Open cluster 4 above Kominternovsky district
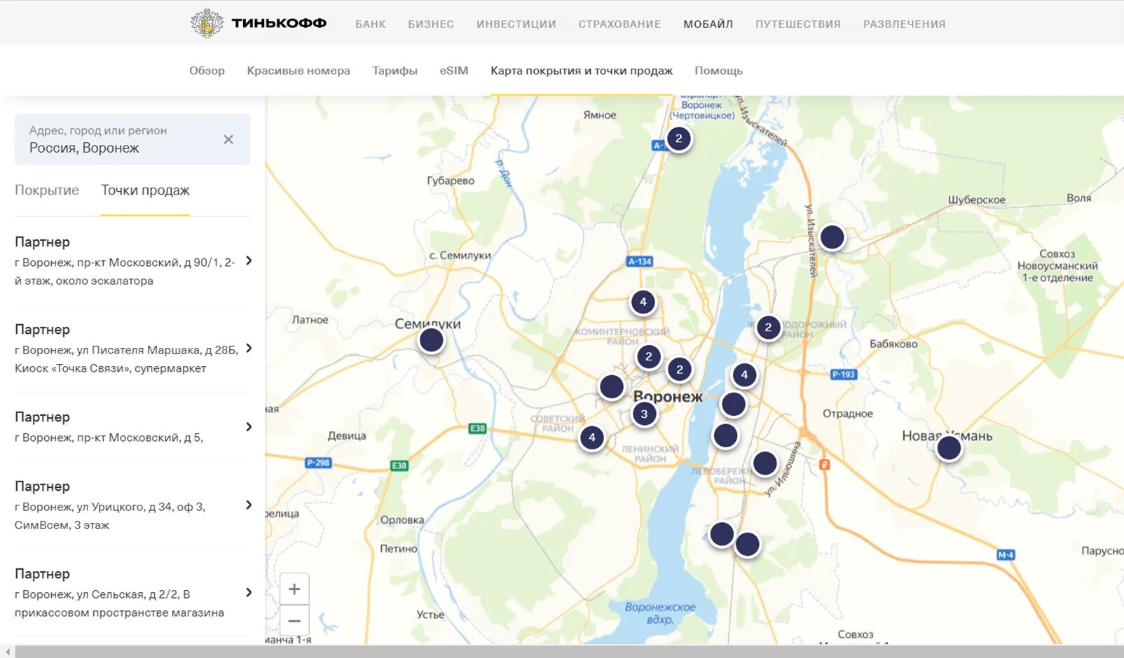1124x658 pixels. [x=643, y=302]
